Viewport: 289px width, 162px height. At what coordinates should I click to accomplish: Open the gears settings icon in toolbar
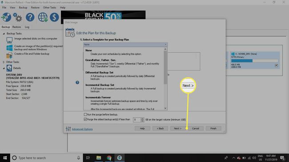pos(17,17)
